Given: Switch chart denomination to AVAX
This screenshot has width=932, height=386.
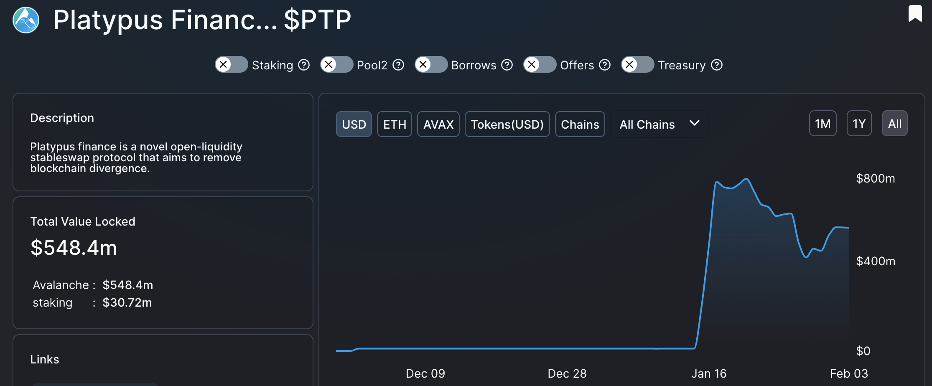Looking at the screenshot, I should pos(438,124).
